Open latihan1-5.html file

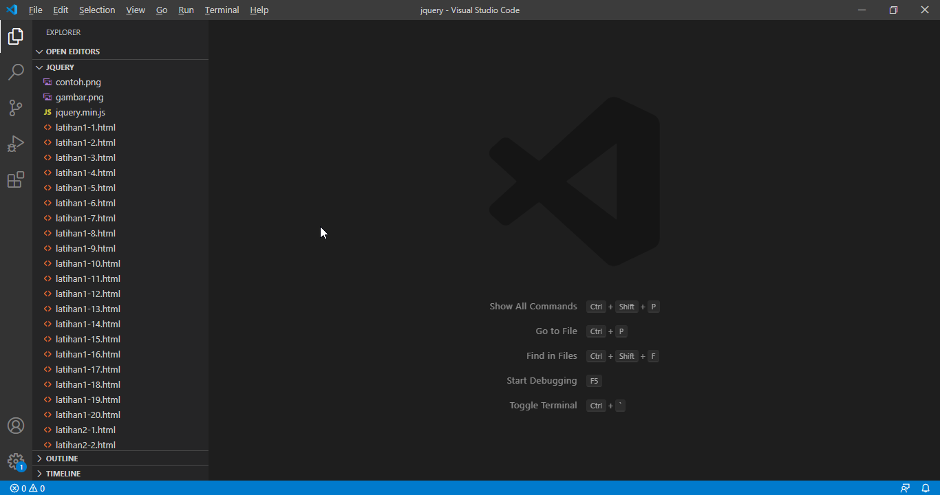pos(120,188)
